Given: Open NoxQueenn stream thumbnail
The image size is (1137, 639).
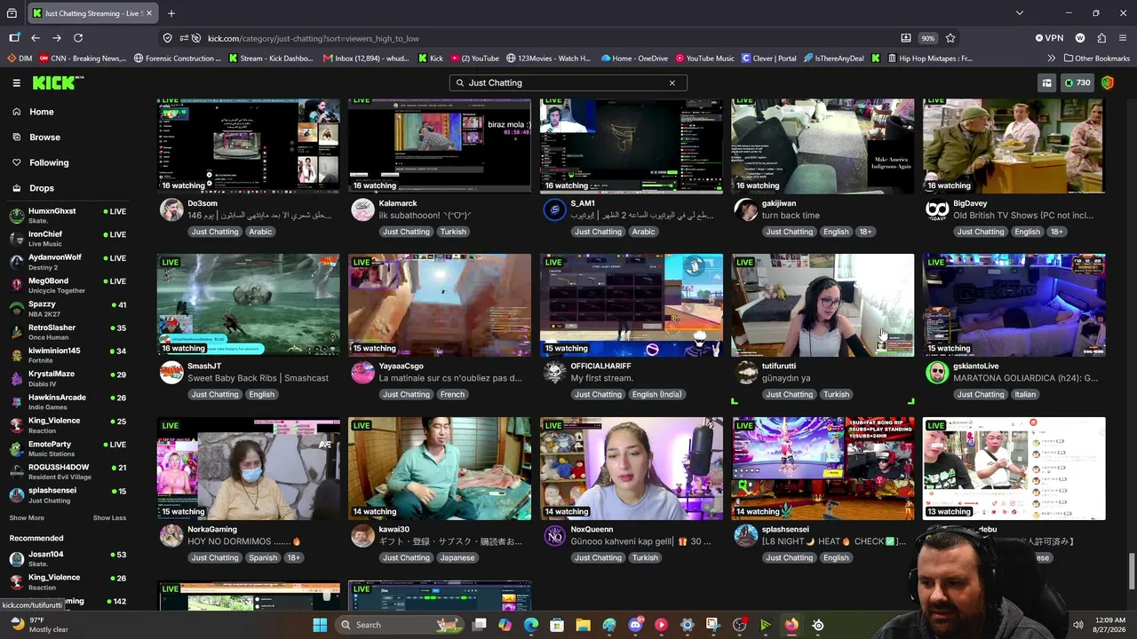Looking at the screenshot, I should (x=632, y=469).
